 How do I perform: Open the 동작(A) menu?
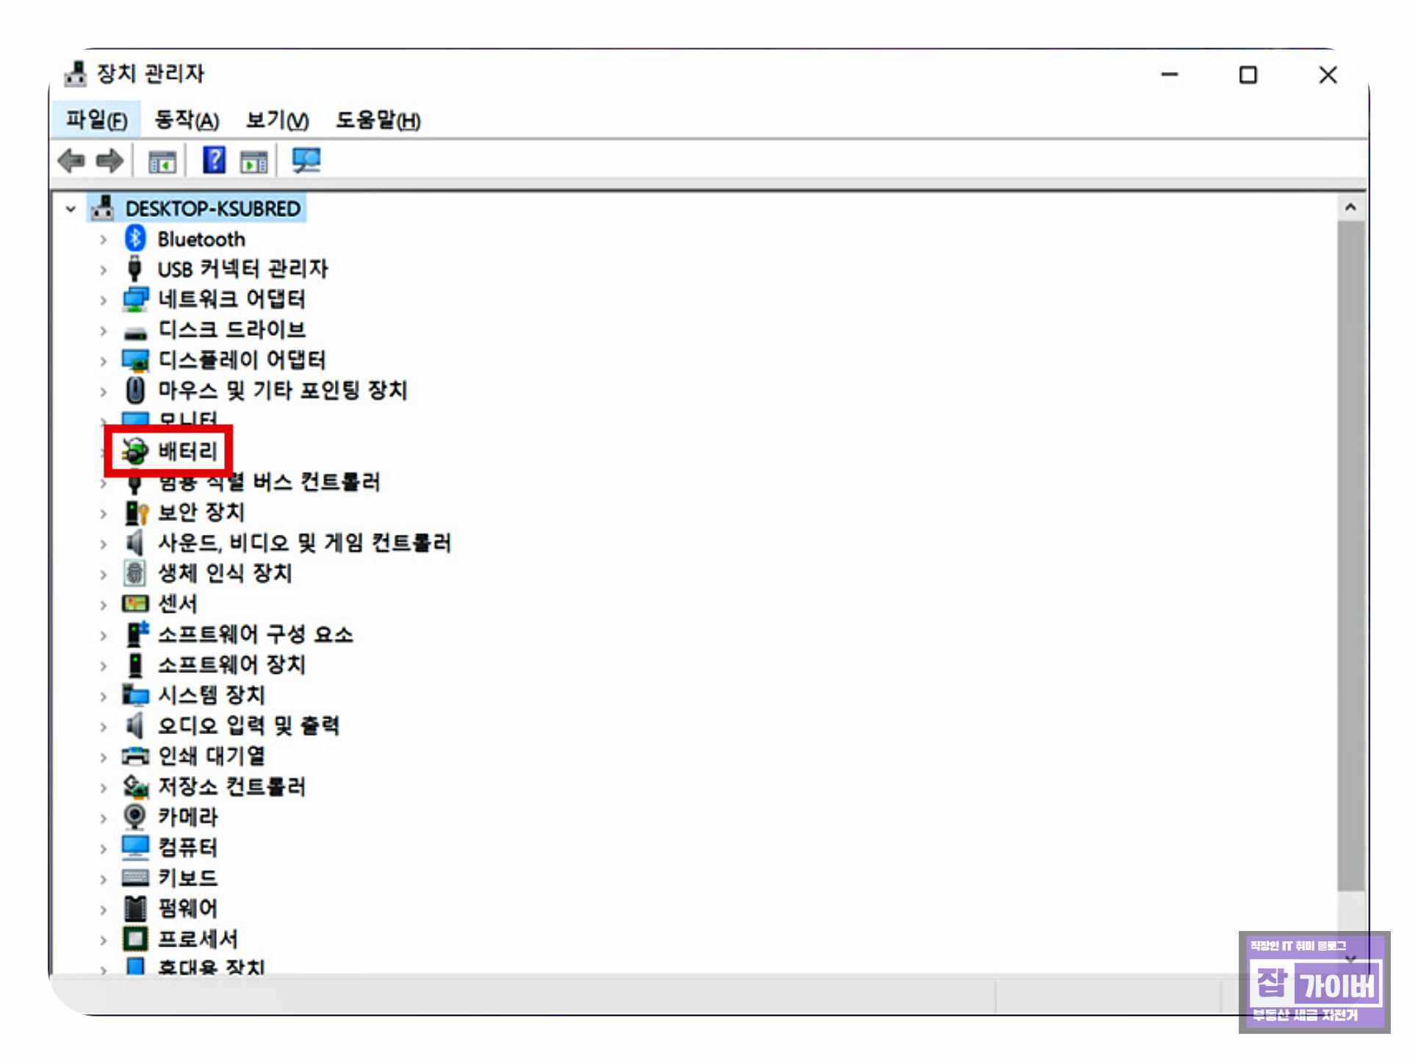(187, 120)
